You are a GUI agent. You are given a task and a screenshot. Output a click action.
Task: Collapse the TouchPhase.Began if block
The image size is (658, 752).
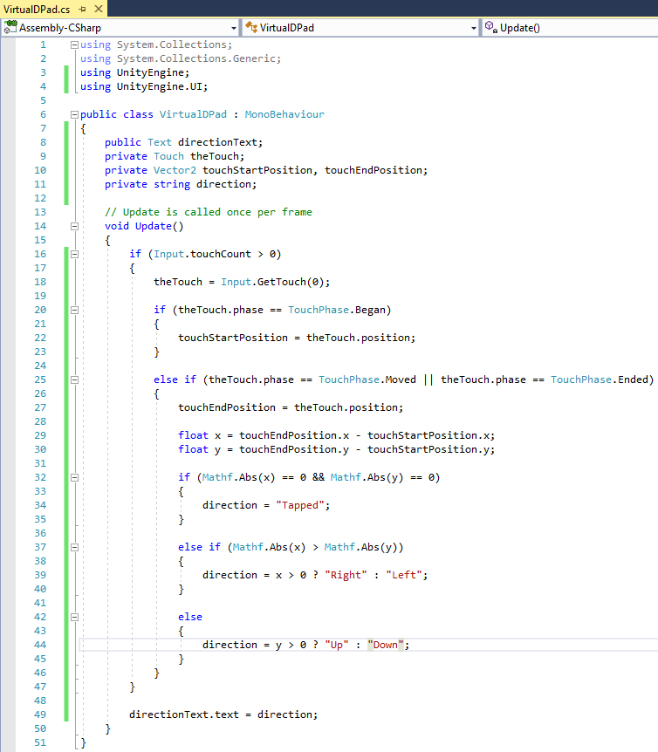[74, 310]
